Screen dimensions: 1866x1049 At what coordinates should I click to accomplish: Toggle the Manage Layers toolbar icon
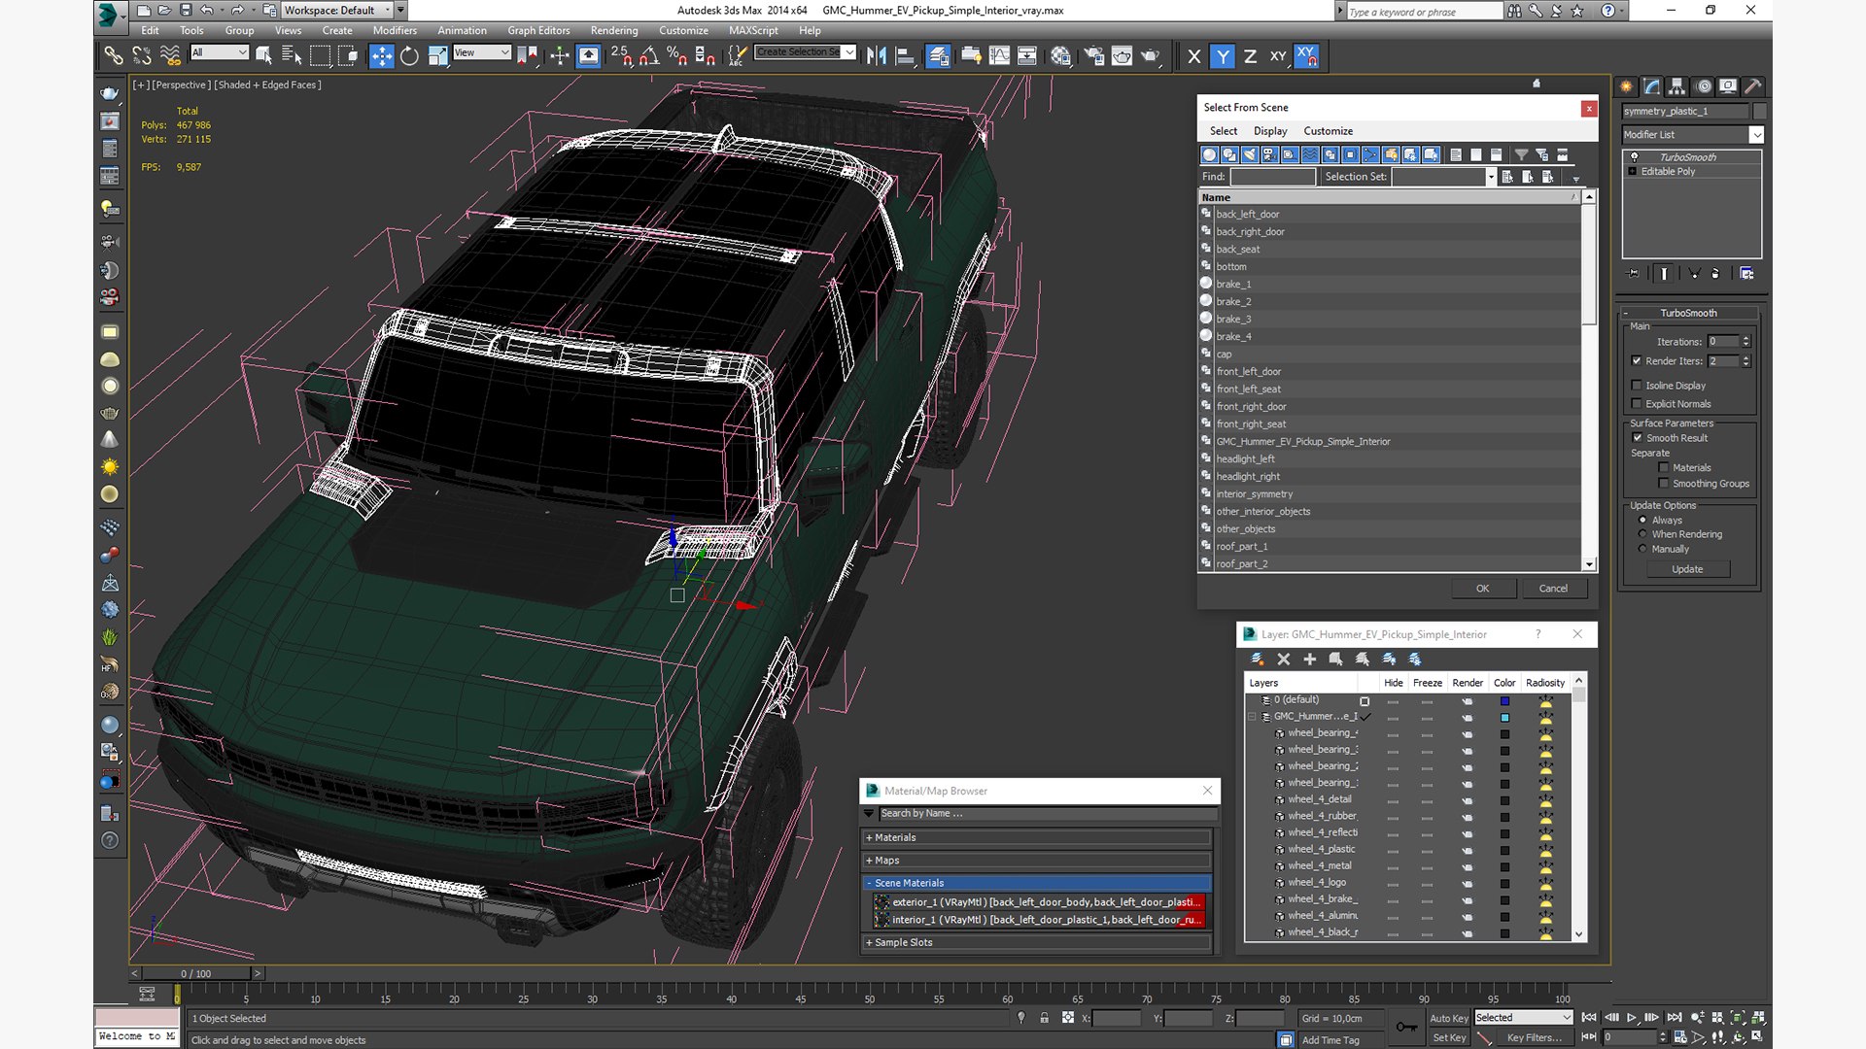pyautogui.click(x=938, y=56)
